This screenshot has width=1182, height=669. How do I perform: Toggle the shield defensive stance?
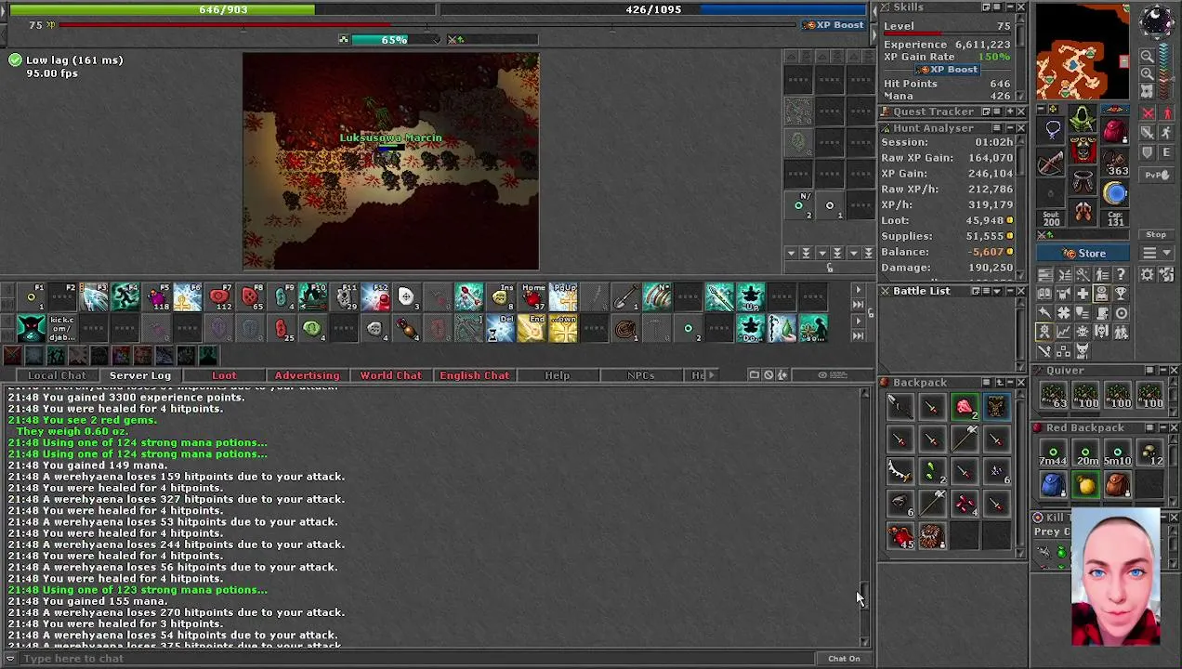[x=1148, y=152]
